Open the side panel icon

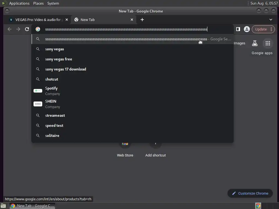click(238, 29)
